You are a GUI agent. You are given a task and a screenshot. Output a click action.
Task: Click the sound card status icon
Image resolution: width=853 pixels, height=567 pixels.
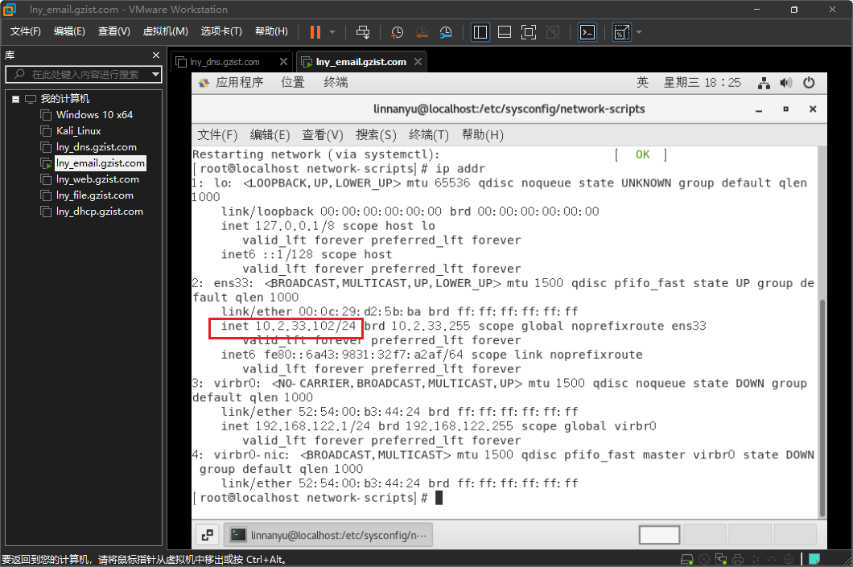pos(755,560)
